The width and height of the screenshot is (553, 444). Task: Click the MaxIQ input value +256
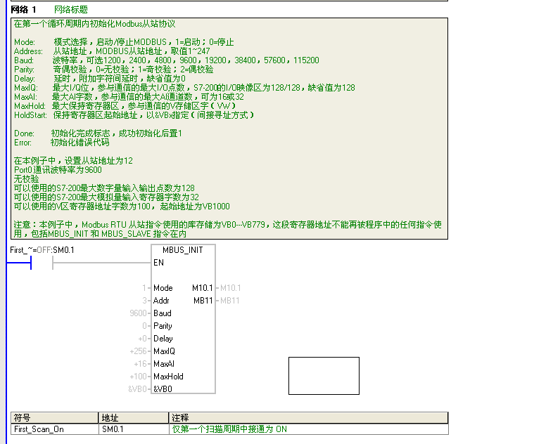[x=138, y=351]
